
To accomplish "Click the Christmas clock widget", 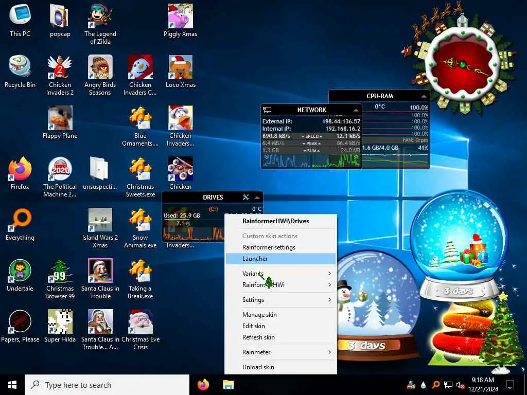I will click(x=463, y=63).
